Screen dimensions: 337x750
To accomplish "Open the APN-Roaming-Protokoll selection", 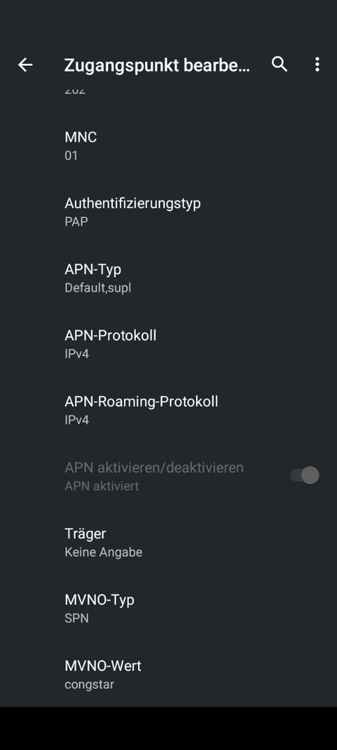I will tap(168, 410).
